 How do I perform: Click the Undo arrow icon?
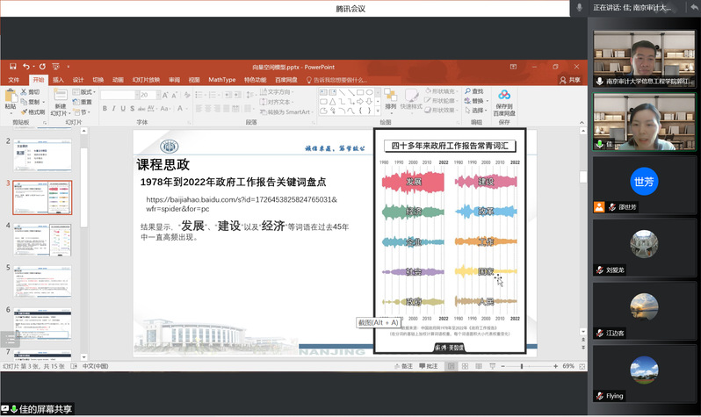[x=27, y=67]
